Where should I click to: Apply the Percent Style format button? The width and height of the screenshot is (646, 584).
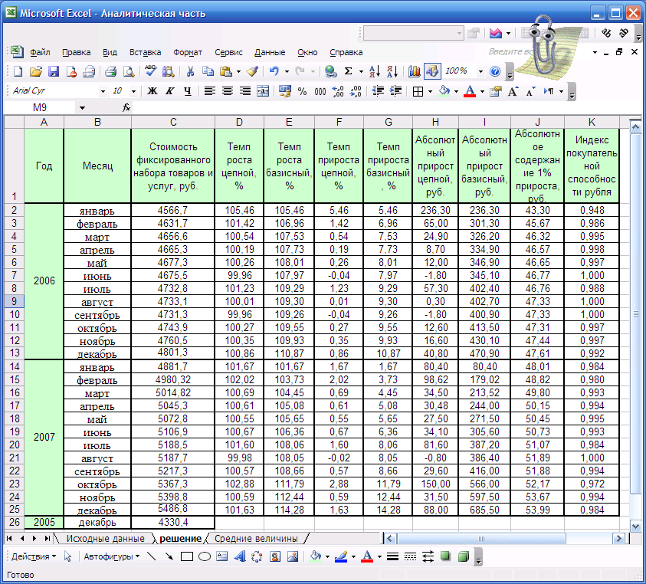302,91
